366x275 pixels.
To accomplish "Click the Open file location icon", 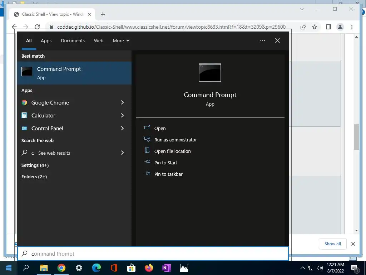I will point(147,150).
